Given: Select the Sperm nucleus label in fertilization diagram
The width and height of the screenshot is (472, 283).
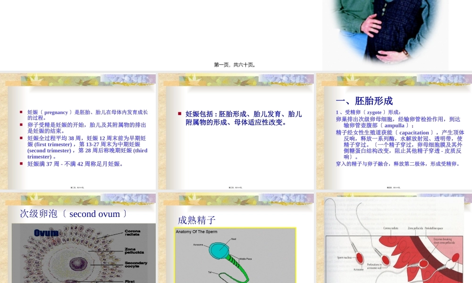Looking at the screenshot, I should point(344,257).
